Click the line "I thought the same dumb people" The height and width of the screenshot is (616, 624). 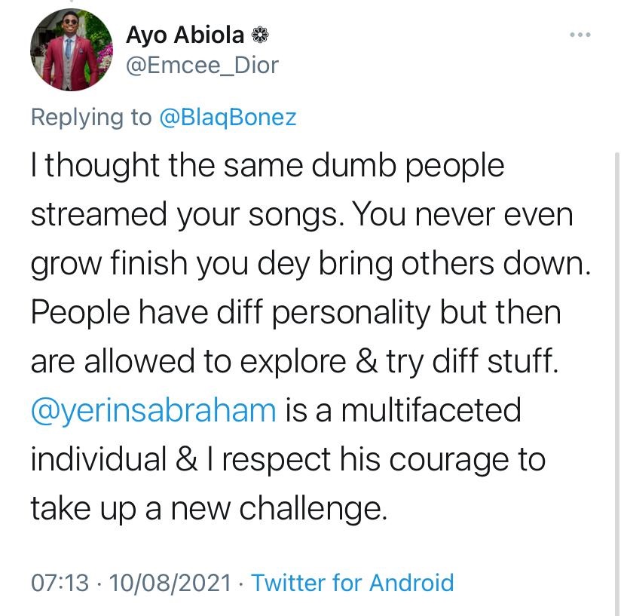point(267,166)
